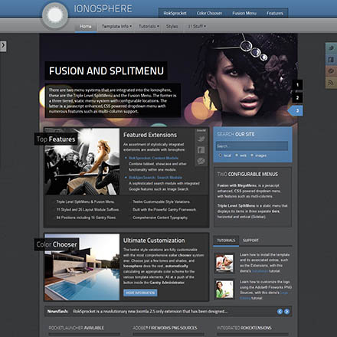Screen dimensions: 337x337
Task: Open the J! Stuff dropdown menu
Action: point(197,26)
